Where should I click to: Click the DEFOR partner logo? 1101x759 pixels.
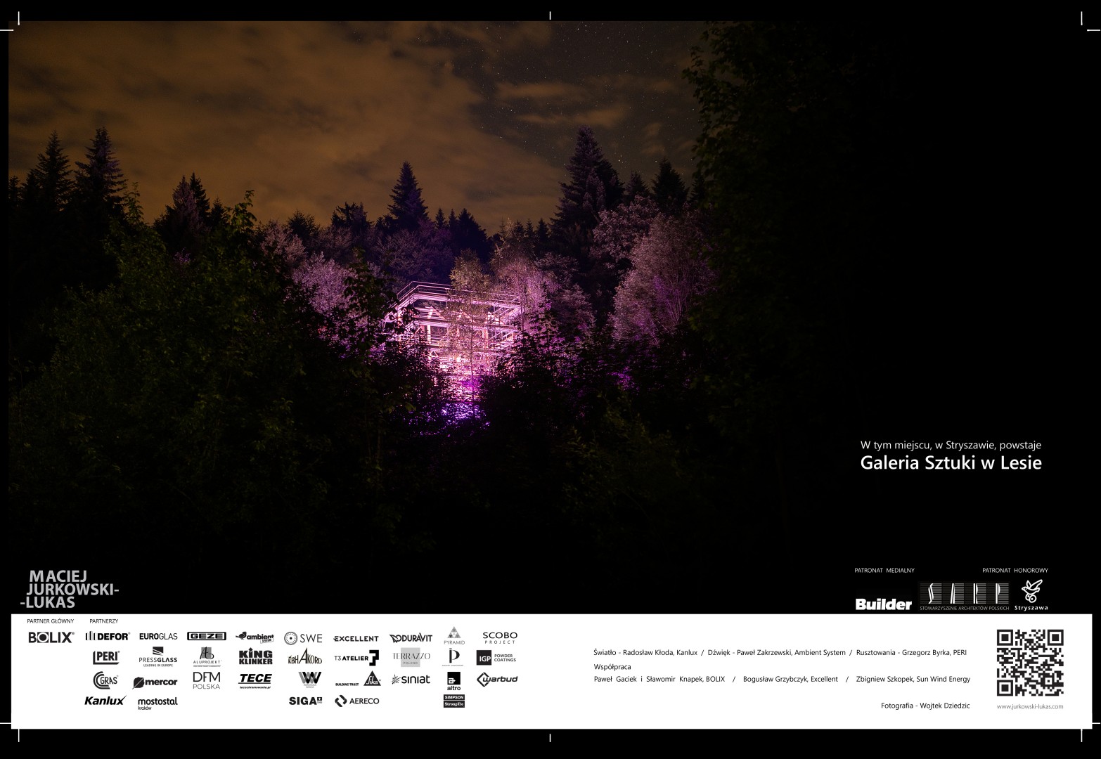(x=108, y=637)
